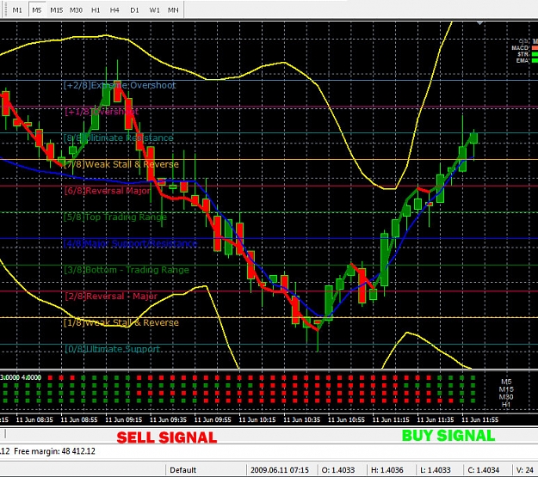
Task: Switch chart to M1 timeframe in toolbar
Action: click(x=17, y=10)
